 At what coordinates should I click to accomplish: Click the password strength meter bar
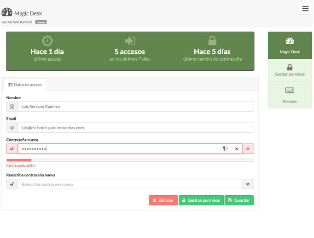pyautogui.click(x=130, y=160)
